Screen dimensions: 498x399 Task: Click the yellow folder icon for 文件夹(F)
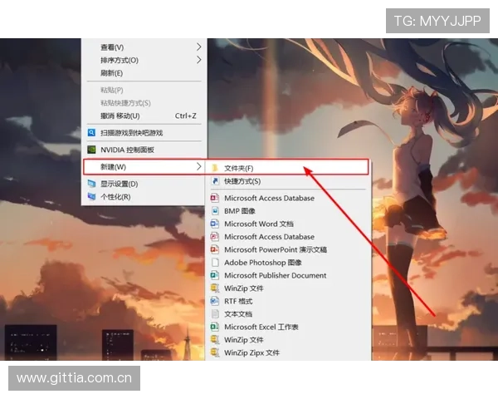215,168
